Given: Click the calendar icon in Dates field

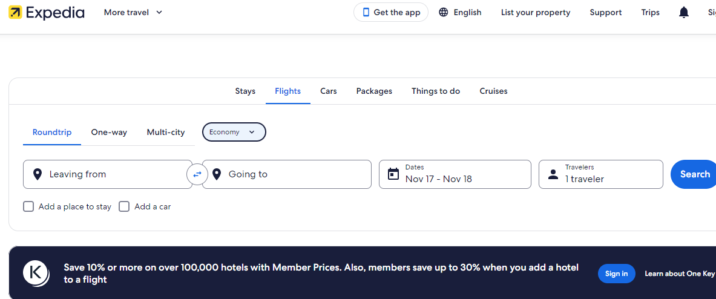Looking at the screenshot, I should click(x=393, y=174).
